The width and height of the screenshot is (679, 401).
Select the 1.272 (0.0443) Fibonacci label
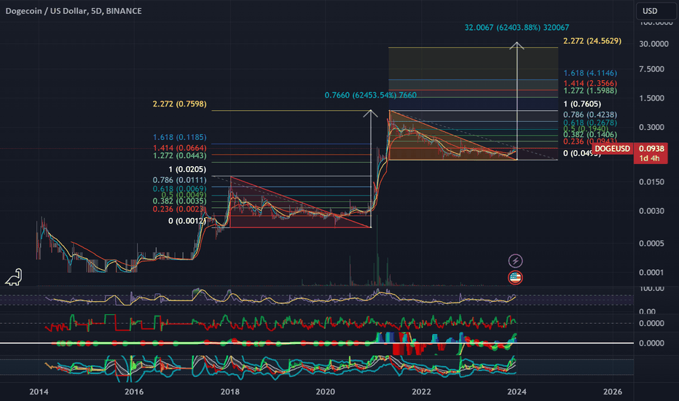[180, 155]
